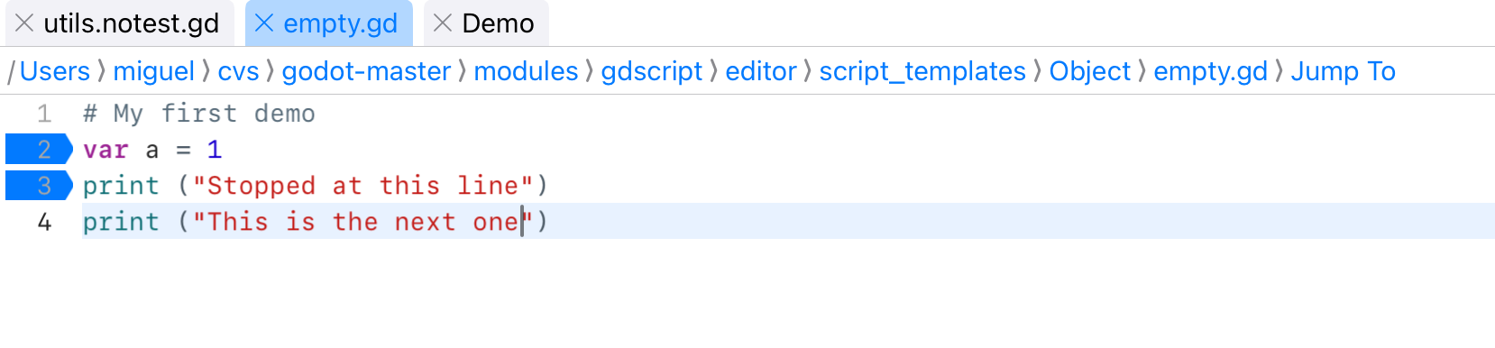This screenshot has width=1495, height=348.
Task: Open the cvs breadcrumb segment
Action: [x=238, y=71]
